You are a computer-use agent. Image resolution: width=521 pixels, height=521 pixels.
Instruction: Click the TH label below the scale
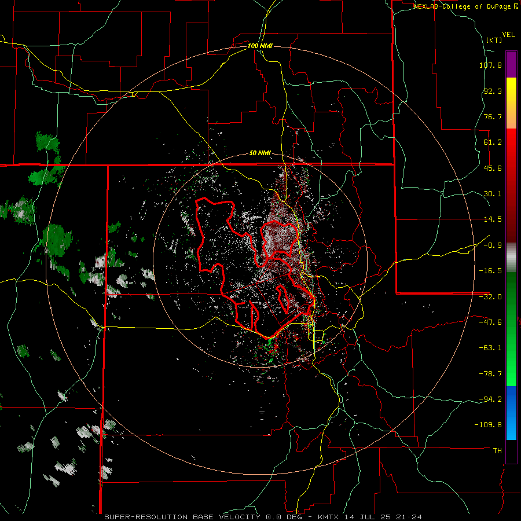[497, 451]
